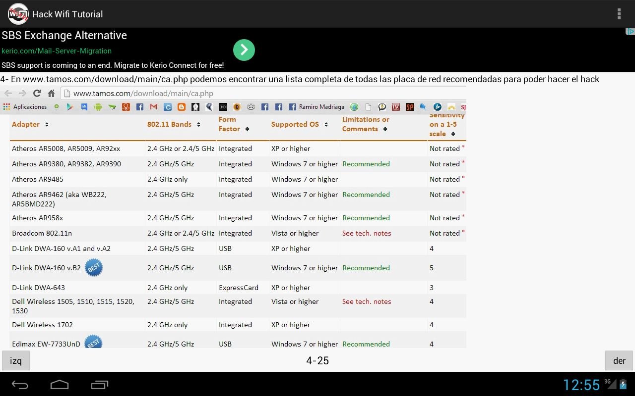
Task: Sort by the Sensitivity scale column arrows
Action: pos(453,134)
